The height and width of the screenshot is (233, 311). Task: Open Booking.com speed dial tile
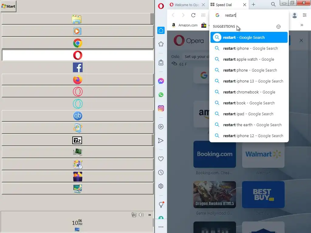coord(215,154)
